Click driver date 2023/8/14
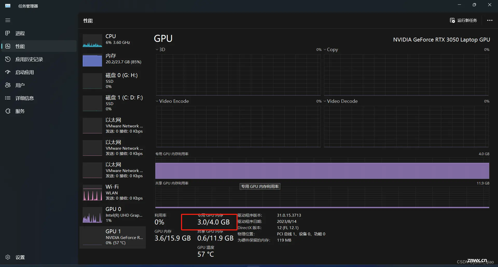The height and width of the screenshot is (267, 498). [287, 222]
